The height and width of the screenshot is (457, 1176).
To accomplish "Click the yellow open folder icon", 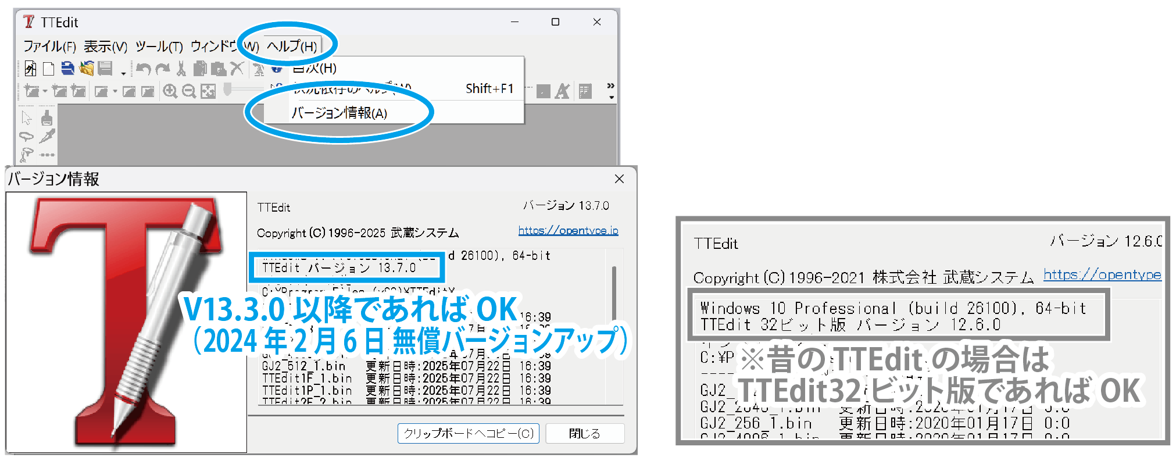I will point(87,69).
